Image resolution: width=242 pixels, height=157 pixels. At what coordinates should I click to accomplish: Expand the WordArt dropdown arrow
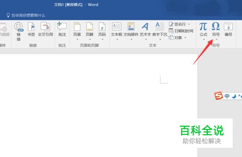click(146, 40)
